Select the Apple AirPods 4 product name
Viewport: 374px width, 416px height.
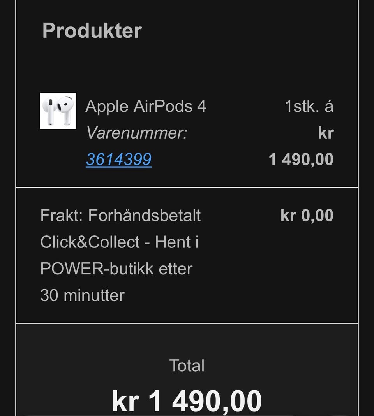point(146,106)
